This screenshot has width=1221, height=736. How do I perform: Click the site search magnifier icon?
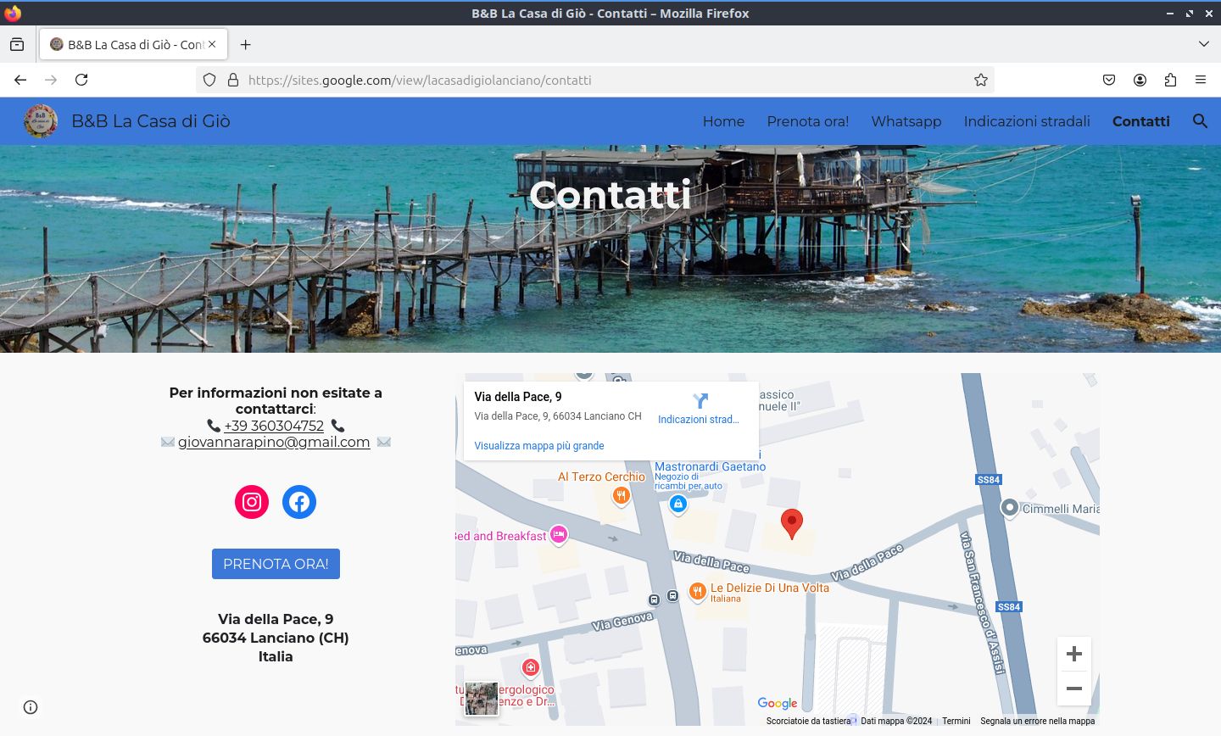pyautogui.click(x=1200, y=121)
